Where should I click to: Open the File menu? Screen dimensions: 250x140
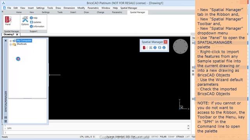[x=9, y=8]
